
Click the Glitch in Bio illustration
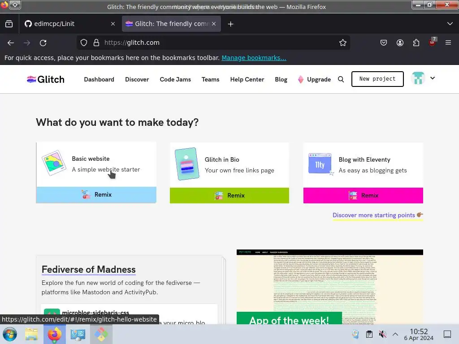(187, 164)
